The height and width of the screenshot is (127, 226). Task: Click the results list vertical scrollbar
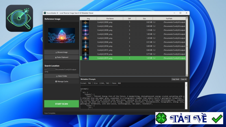pos(187,34)
